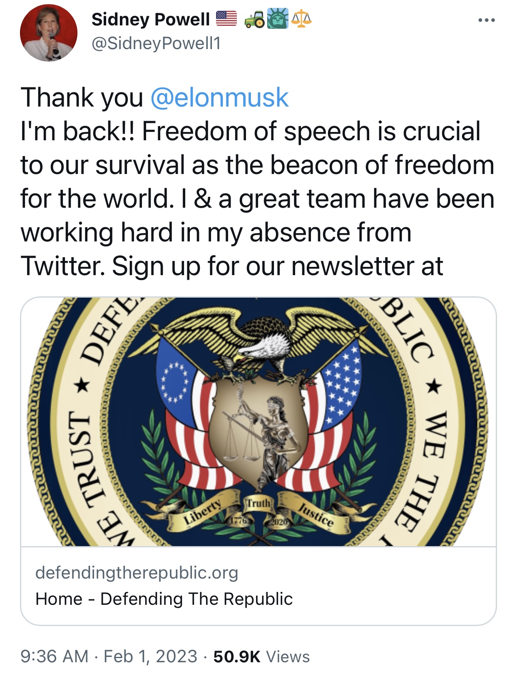Open the three-dot more options menu
This screenshot has height=676, width=517.
(486, 20)
